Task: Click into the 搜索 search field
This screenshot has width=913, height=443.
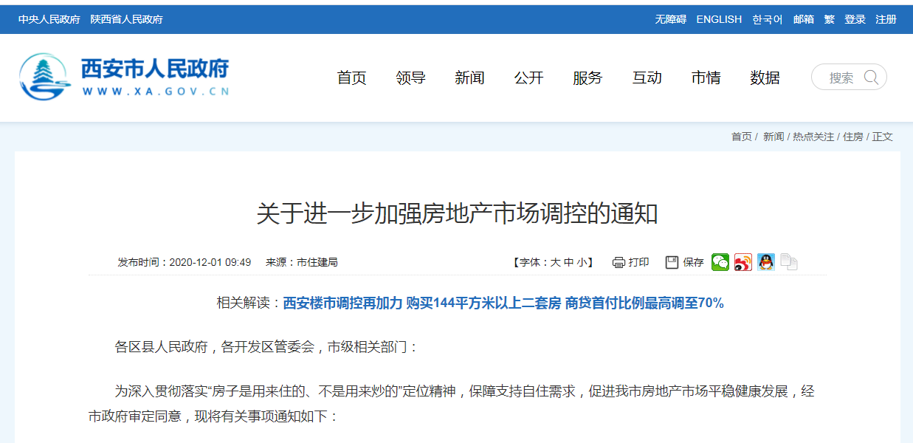Action: (x=841, y=78)
